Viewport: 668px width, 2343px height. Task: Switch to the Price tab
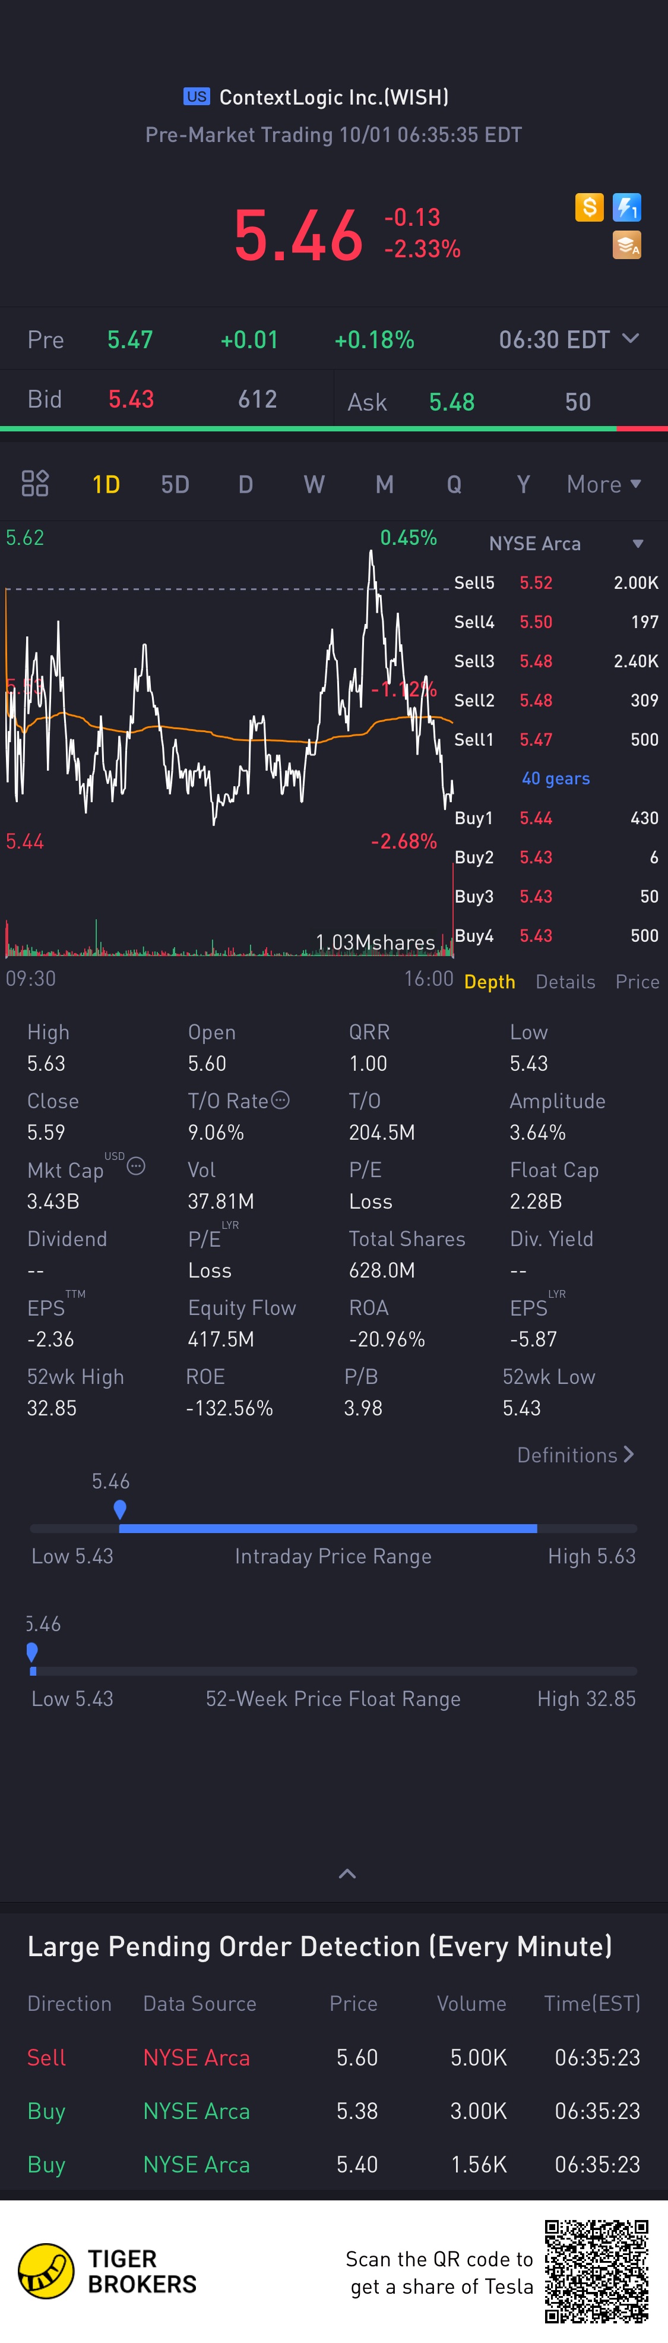[x=637, y=982]
